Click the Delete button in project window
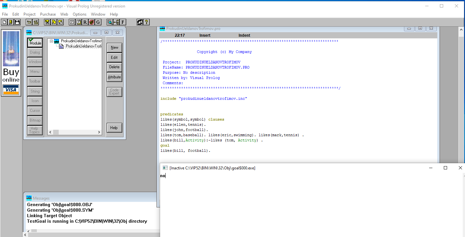 point(114,67)
